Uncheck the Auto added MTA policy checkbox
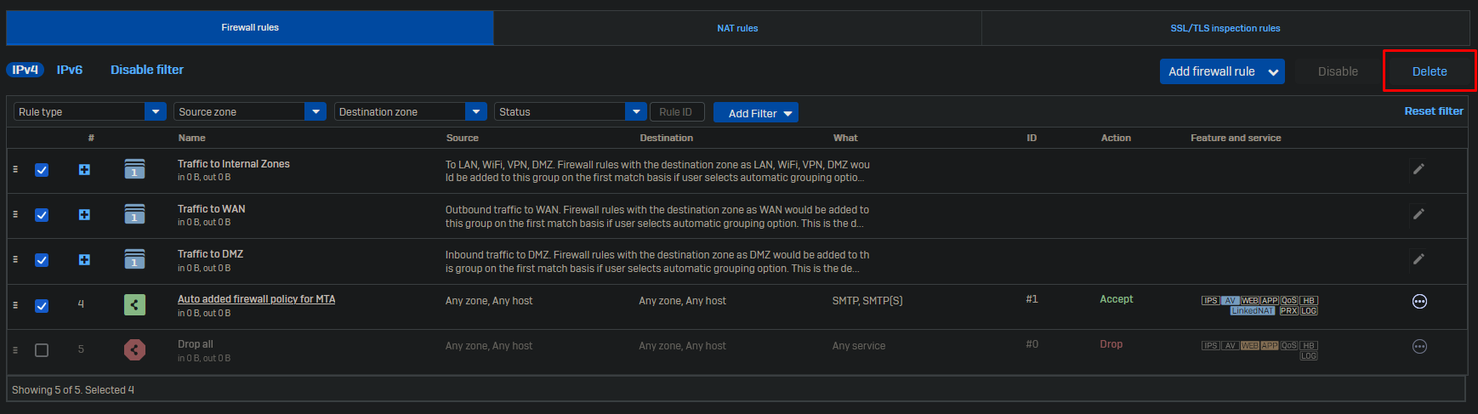 click(42, 306)
